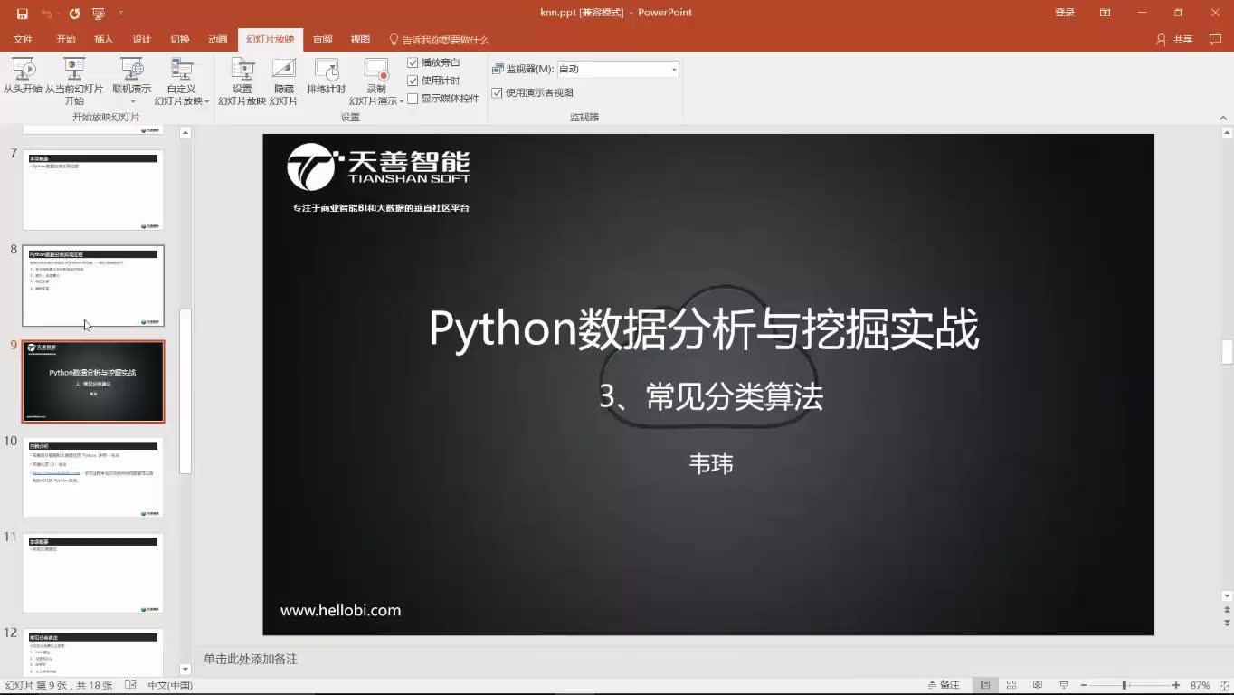Start Rehearse Timings (排练计时)
The height and width of the screenshot is (695, 1234).
[326, 77]
